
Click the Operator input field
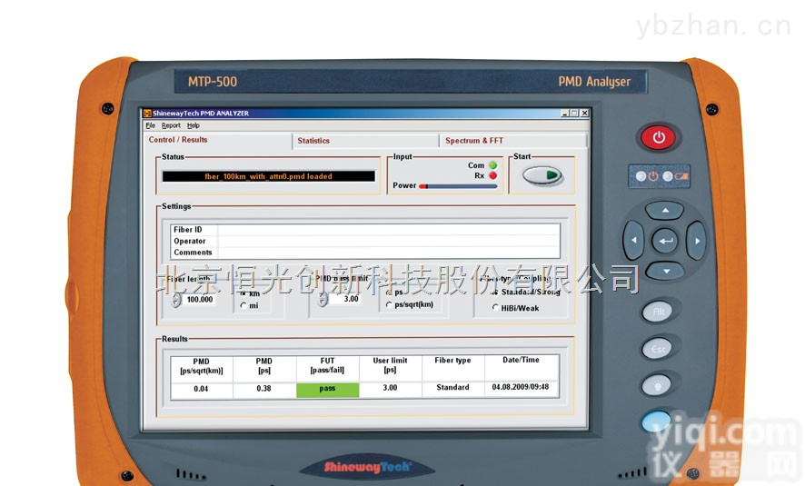pyautogui.click(x=389, y=241)
